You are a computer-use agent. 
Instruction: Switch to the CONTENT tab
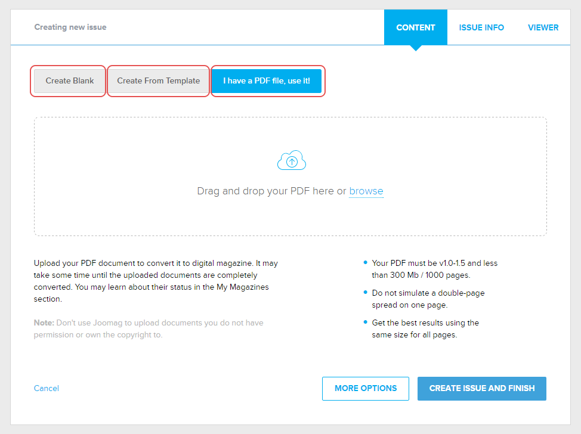pyautogui.click(x=415, y=27)
